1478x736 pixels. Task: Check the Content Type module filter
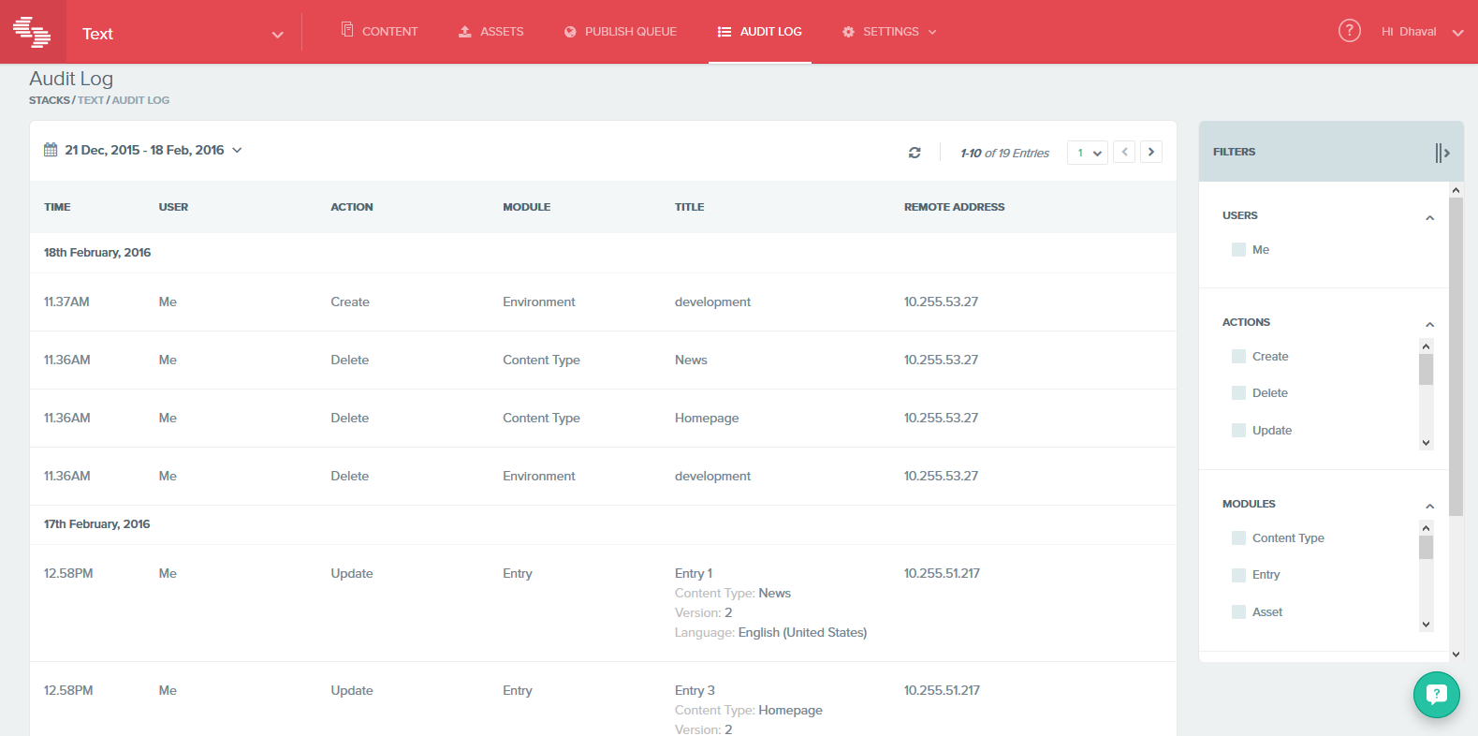(1238, 538)
